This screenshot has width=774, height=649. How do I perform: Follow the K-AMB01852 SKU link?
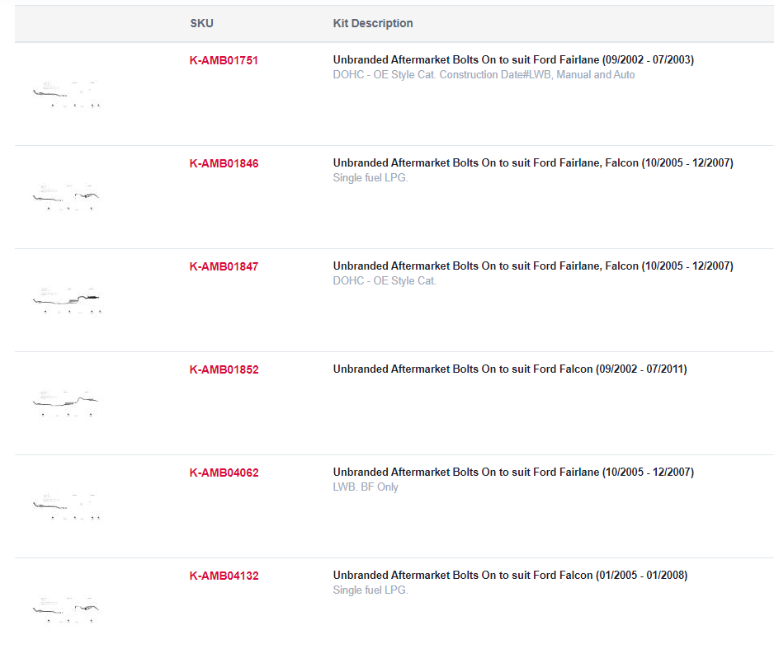point(224,370)
